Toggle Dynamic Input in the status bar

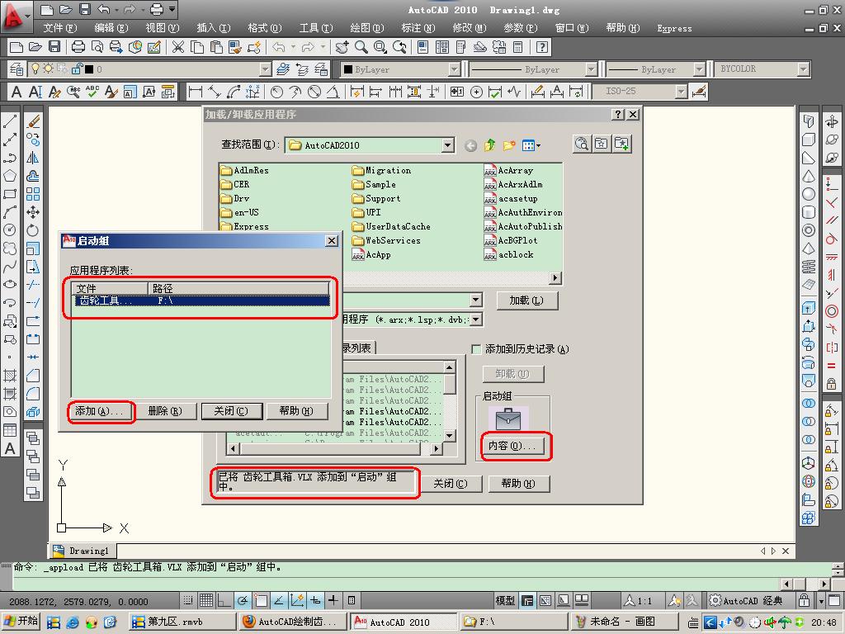(316, 600)
